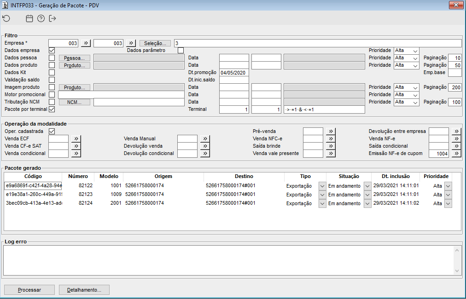Click the refresh/undo icon in toolbar
Viewport: 466px width, 299px height.
[6, 18]
